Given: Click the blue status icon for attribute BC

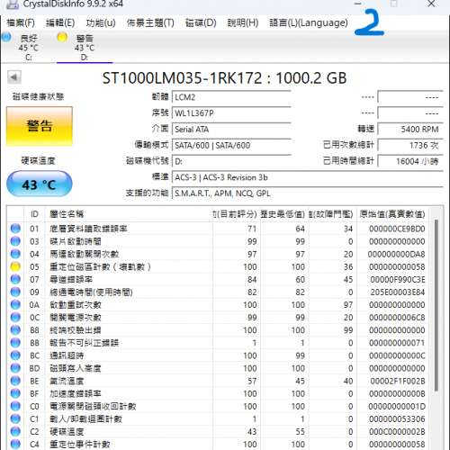Looking at the screenshot, I should click(15, 355).
